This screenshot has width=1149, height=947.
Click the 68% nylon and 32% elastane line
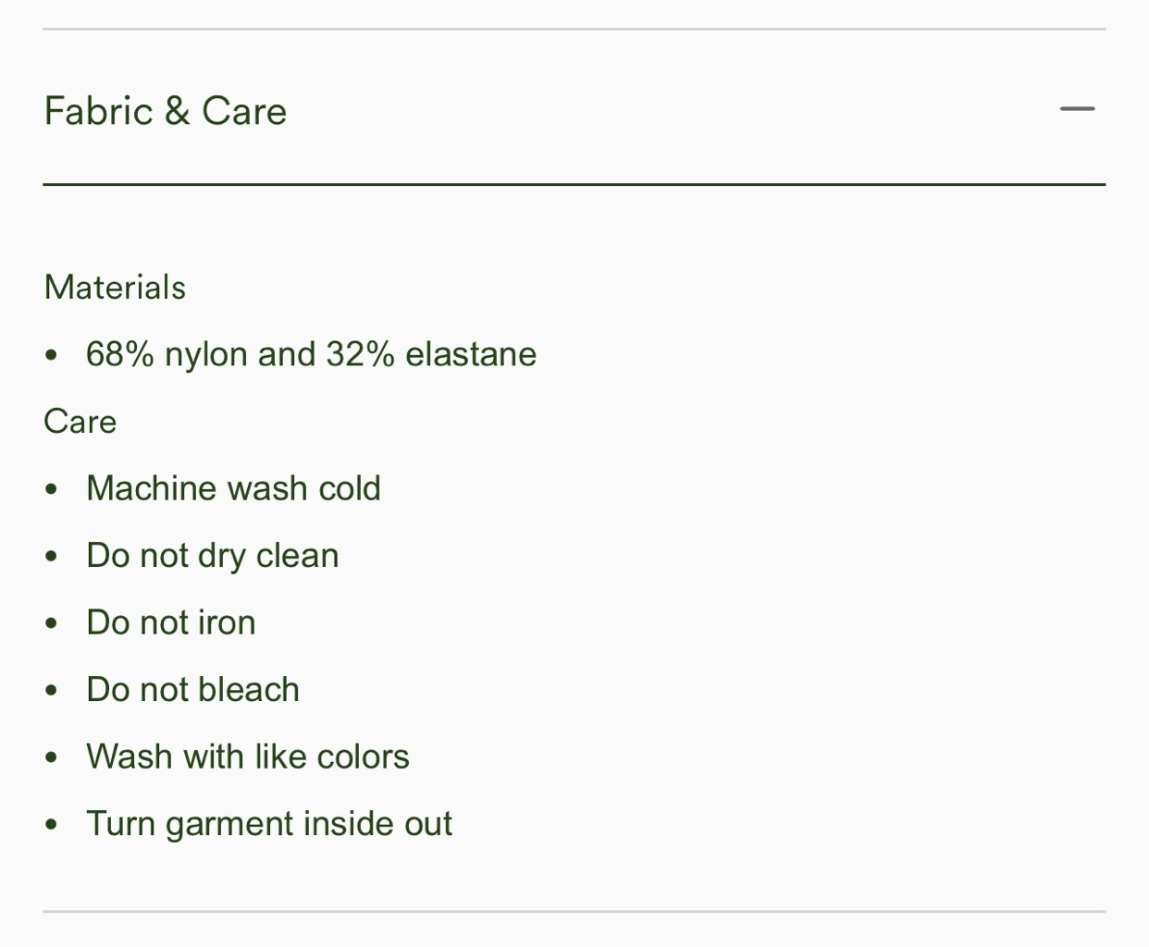click(x=311, y=354)
